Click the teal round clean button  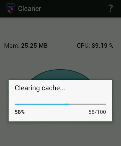click(60, 74)
